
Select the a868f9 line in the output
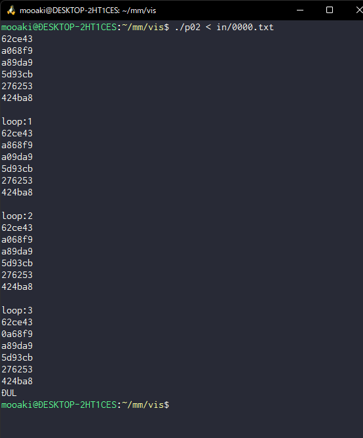[x=17, y=146]
